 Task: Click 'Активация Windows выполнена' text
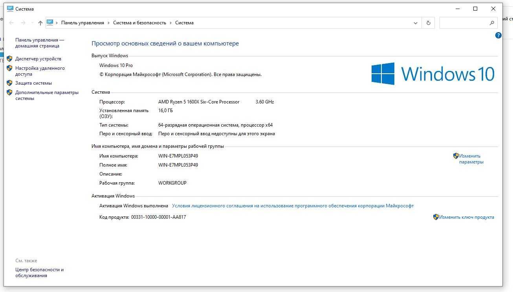[134, 206]
